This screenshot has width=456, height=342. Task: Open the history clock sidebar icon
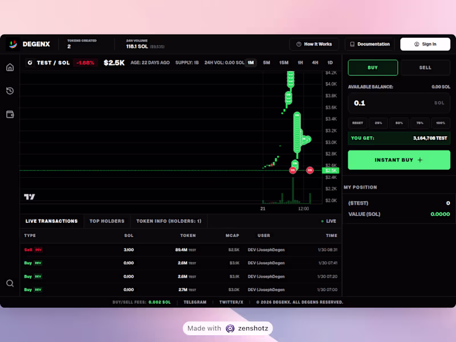(10, 91)
